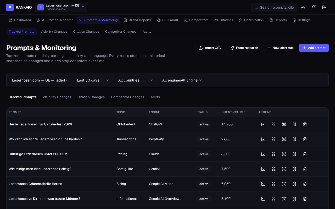Viewport: 335px width, 209px height.
Task: Switch to Alerts tab above table
Action: (155, 97)
